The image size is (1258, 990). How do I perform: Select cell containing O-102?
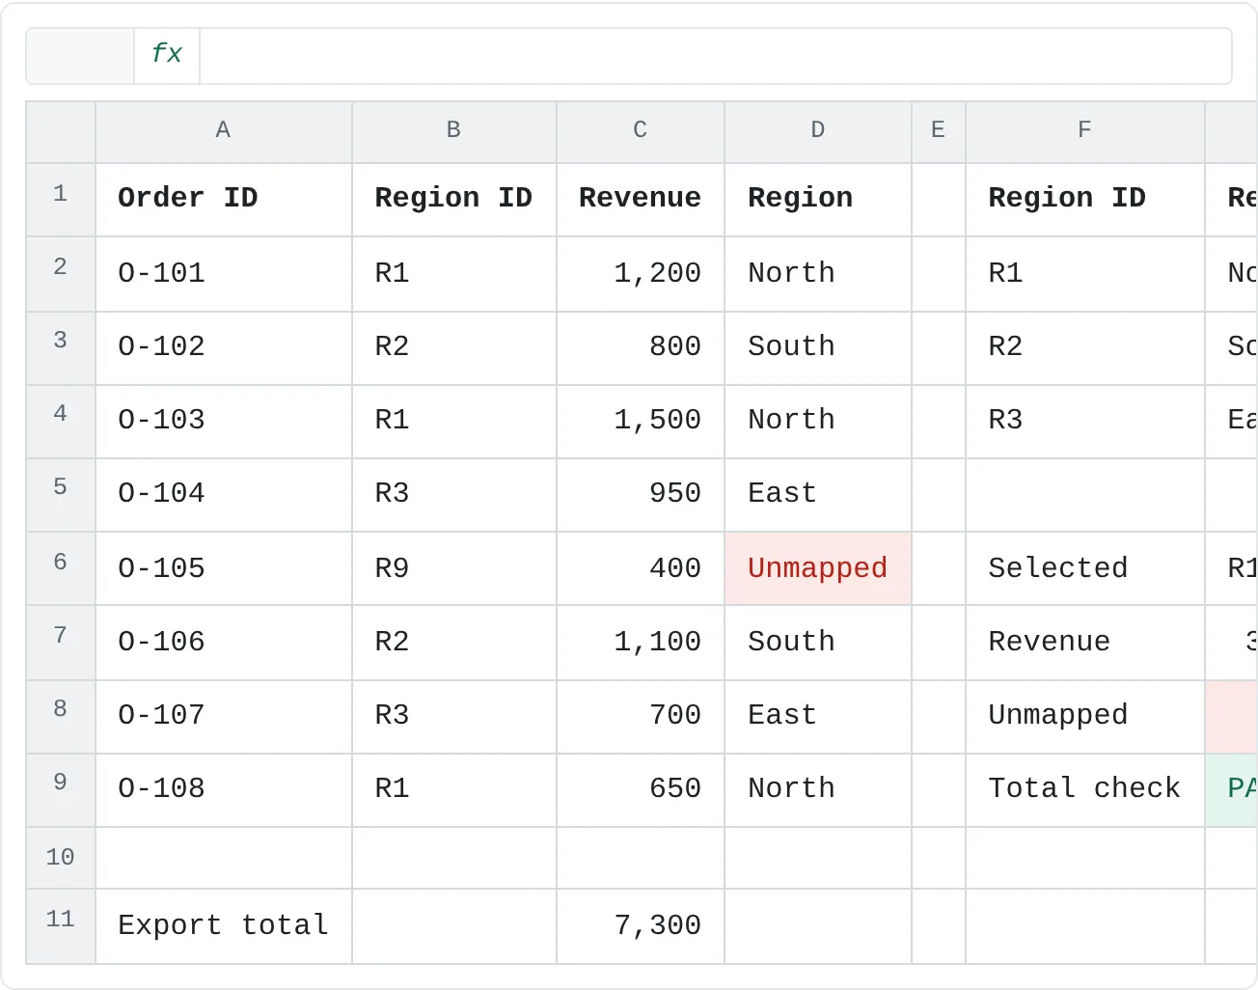point(224,347)
